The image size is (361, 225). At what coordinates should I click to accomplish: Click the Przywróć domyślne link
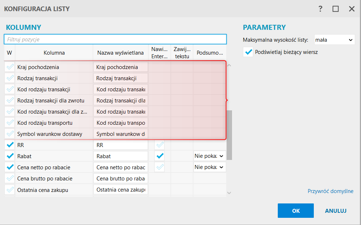click(330, 191)
